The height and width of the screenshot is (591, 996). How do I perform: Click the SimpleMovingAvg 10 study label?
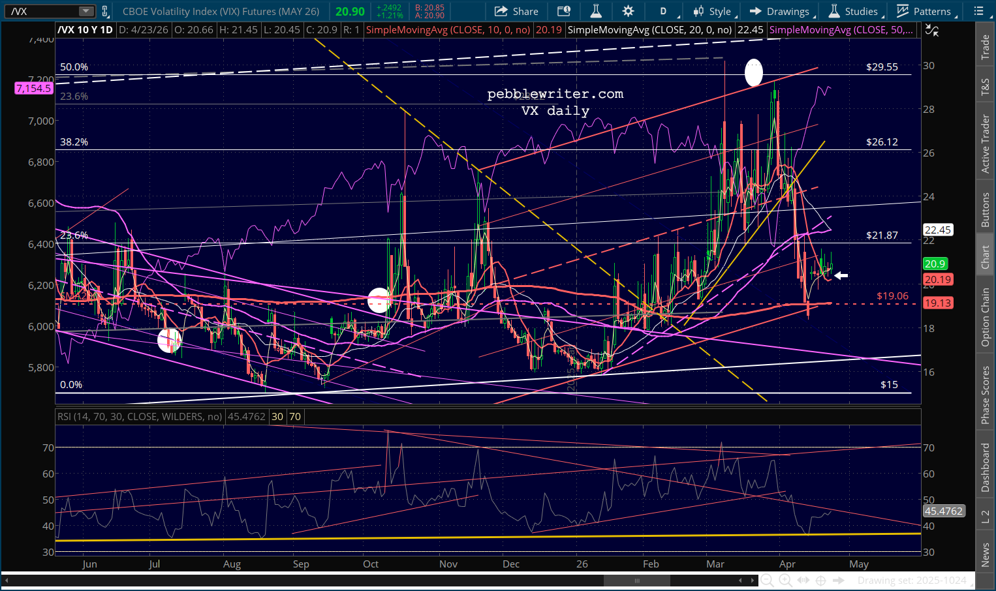point(448,30)
